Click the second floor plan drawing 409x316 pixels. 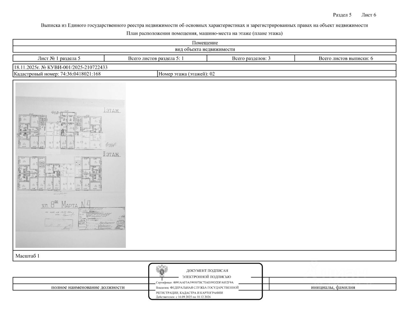point(59,174)
